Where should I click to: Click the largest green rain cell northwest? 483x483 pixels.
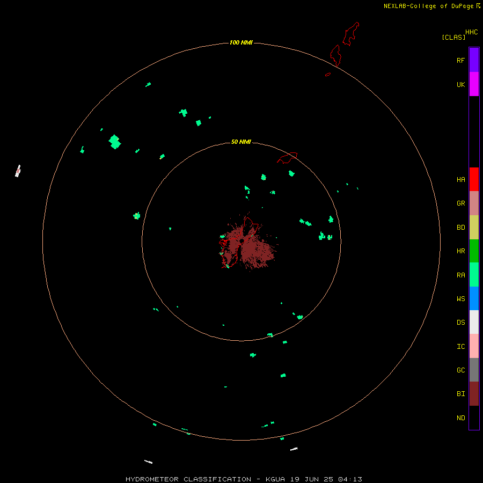115,142
